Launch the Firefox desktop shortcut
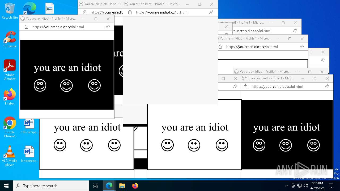Viewport: 340px width, 191px height. [x=10, y=97]
